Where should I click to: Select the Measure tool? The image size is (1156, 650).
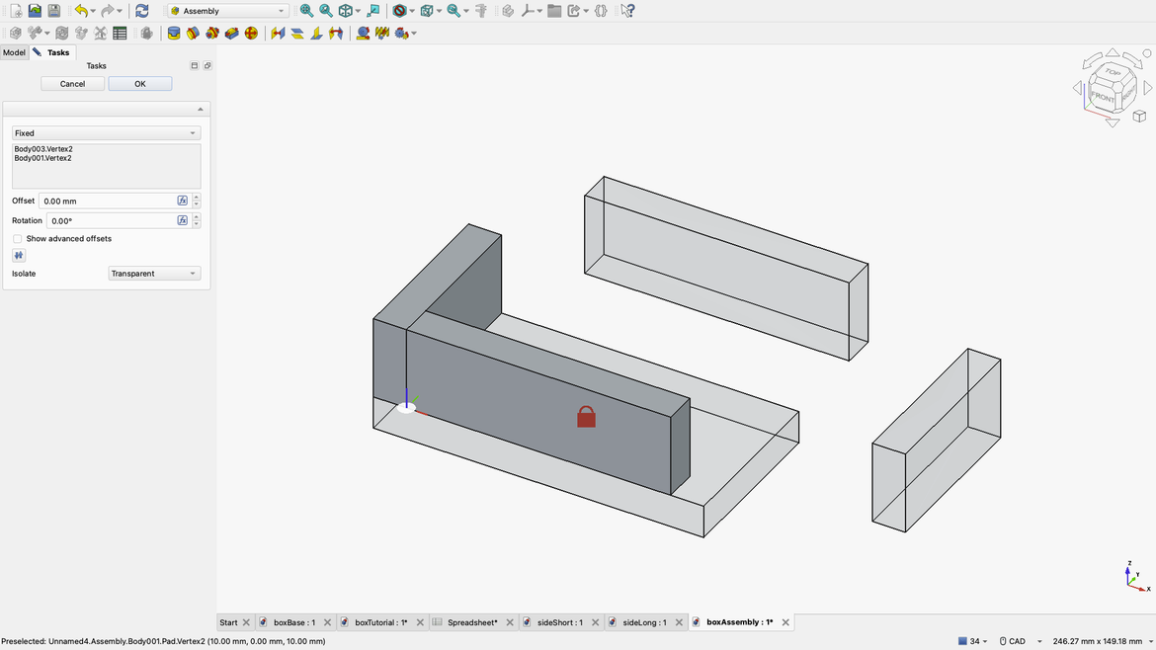coord(480,10)
